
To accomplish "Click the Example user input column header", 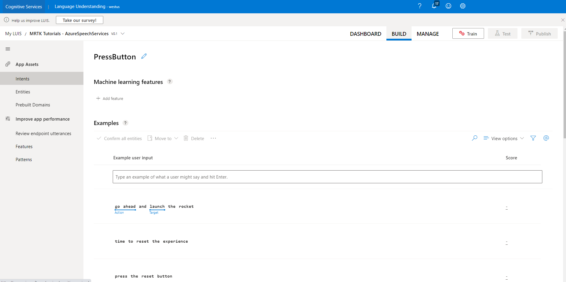I will click(x=133, y=158).
